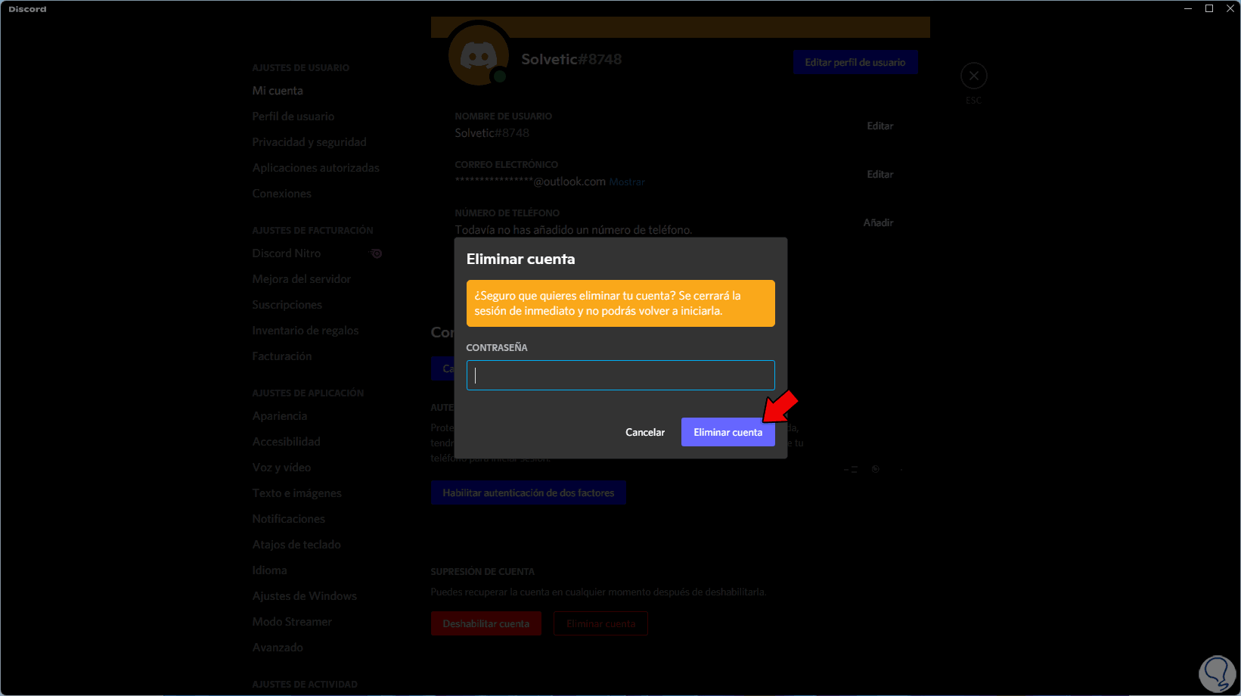1241x696 pixels.
Task: Click the 'Todavía no has añadido' phone text
Action: (573, 230)
